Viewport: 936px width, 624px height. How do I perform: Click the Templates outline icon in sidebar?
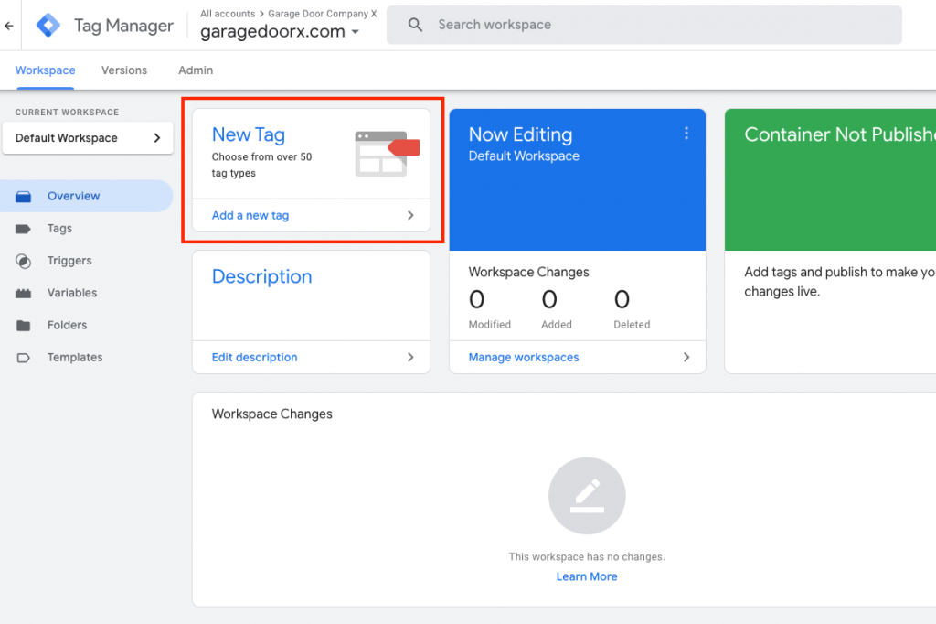[23, 358]
